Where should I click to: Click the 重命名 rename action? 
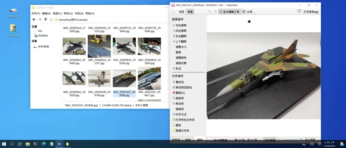click(179, 82)
